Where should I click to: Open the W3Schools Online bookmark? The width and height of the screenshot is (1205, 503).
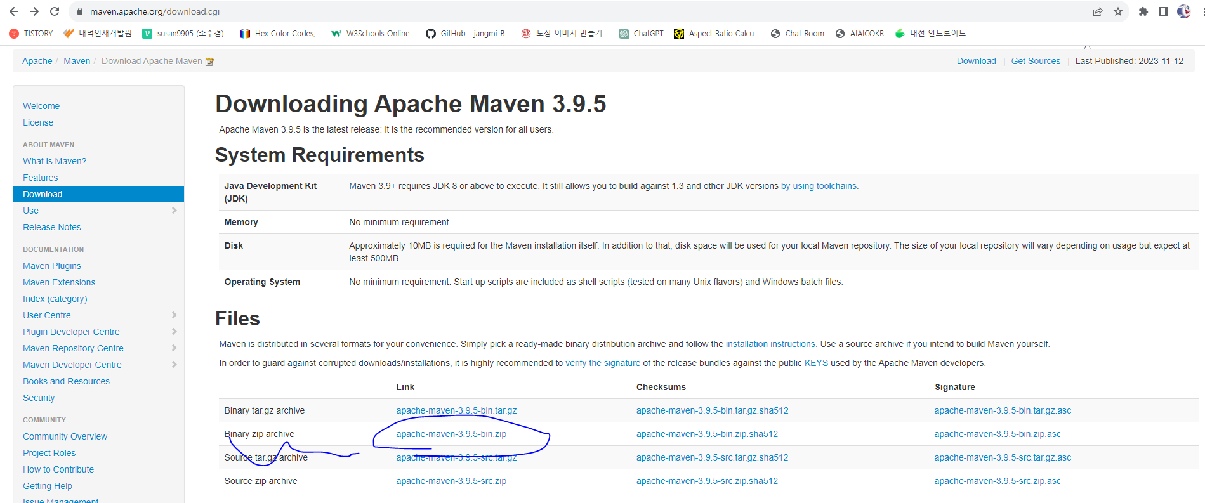pyautogui.click(x=373, y=34)
